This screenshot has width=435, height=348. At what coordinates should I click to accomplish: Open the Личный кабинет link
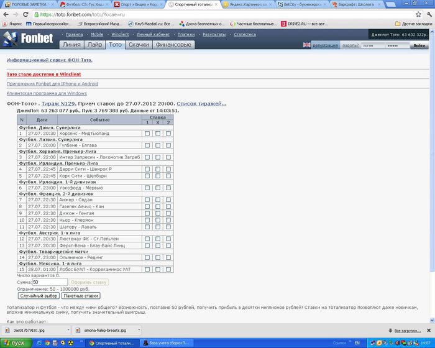click(153, 35)
